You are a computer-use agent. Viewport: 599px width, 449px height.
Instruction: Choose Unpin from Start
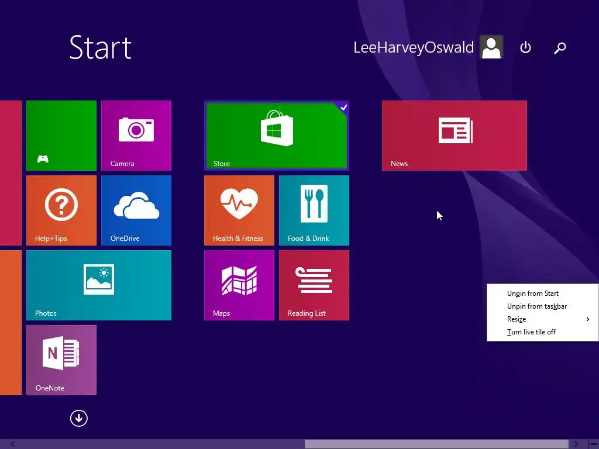tap(532, 293)
